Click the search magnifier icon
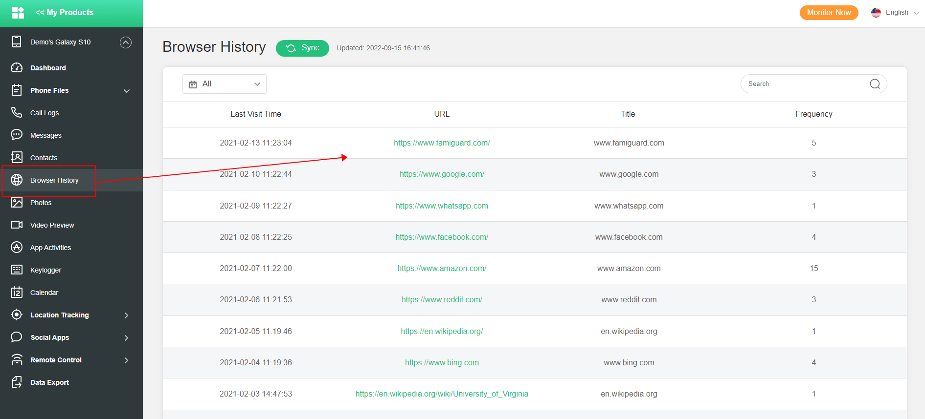The height and width of the screenshot is (419, 925). (875, 84)
